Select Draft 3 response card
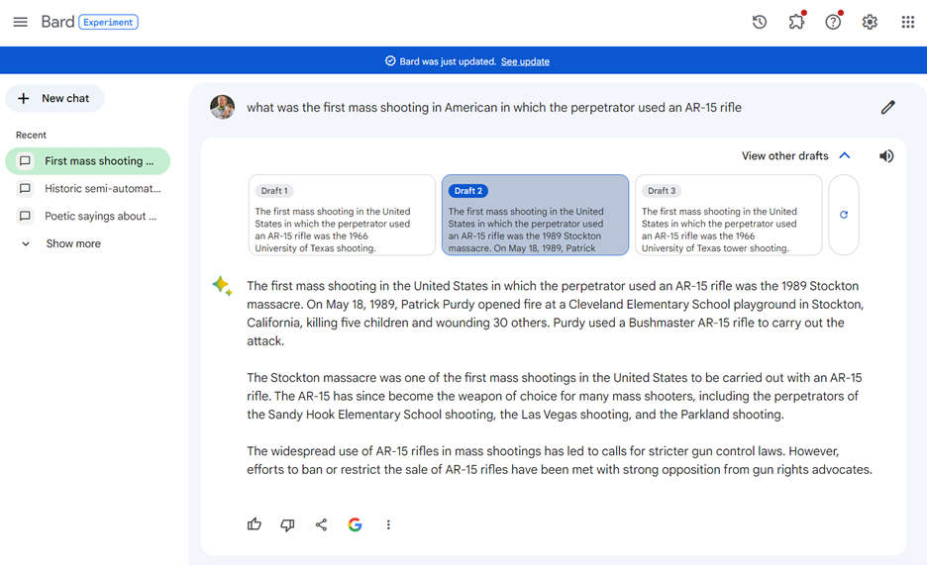Screen dimensions: 927x565 tap(728, 216)
